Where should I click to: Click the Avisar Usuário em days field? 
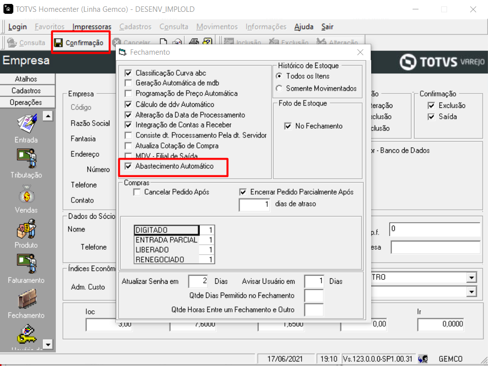(x=314, y=281)
